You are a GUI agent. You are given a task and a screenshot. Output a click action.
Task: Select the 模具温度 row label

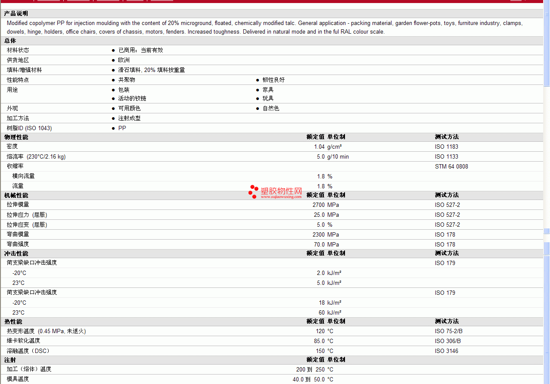18,379
